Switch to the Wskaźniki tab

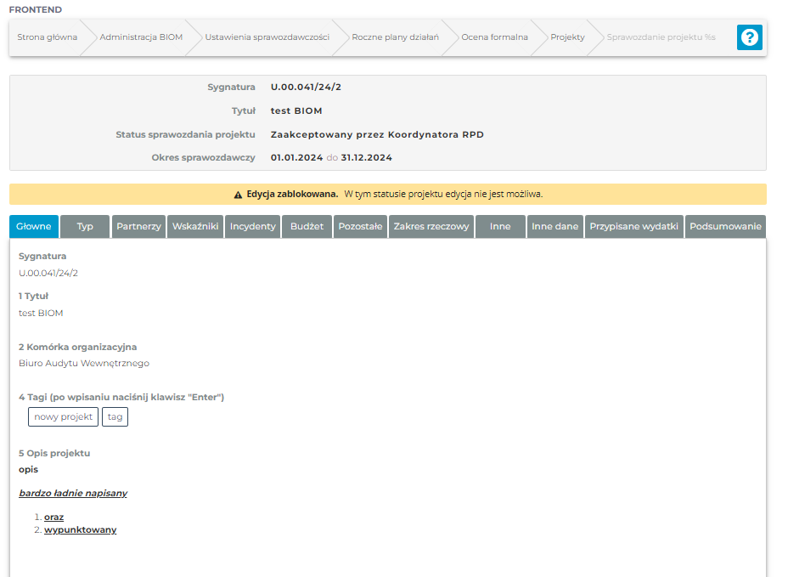[x=195, y=227]
